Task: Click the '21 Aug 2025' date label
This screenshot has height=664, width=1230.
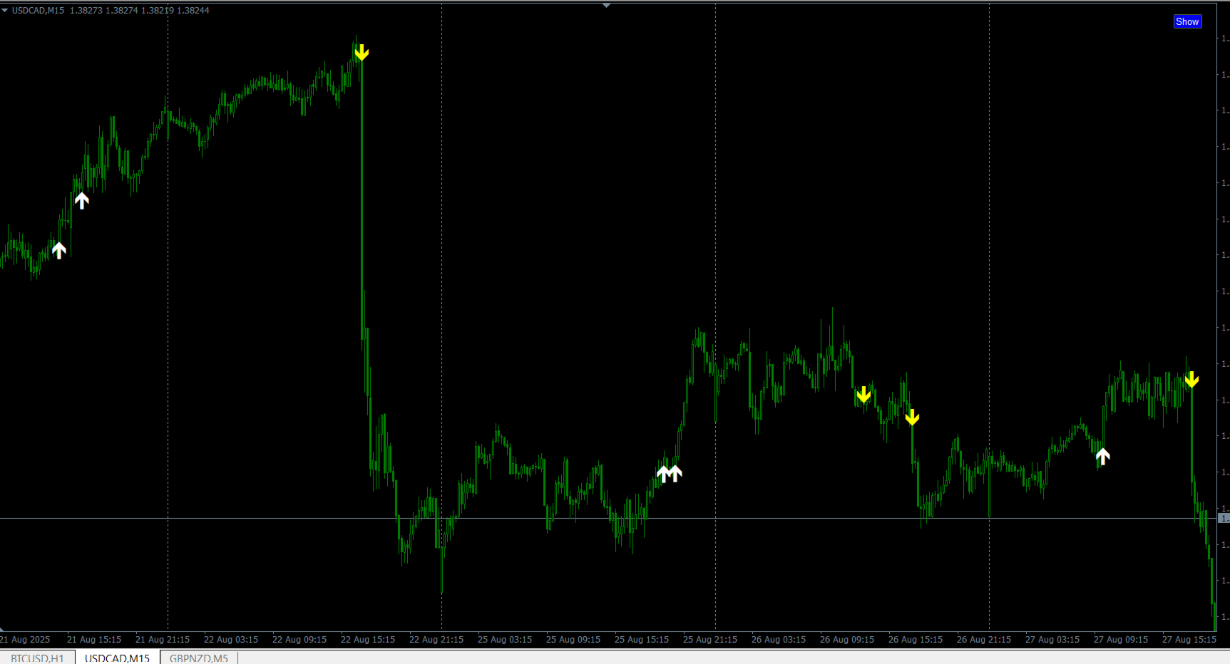Action: pyautogui.click(x=25, y=640)
